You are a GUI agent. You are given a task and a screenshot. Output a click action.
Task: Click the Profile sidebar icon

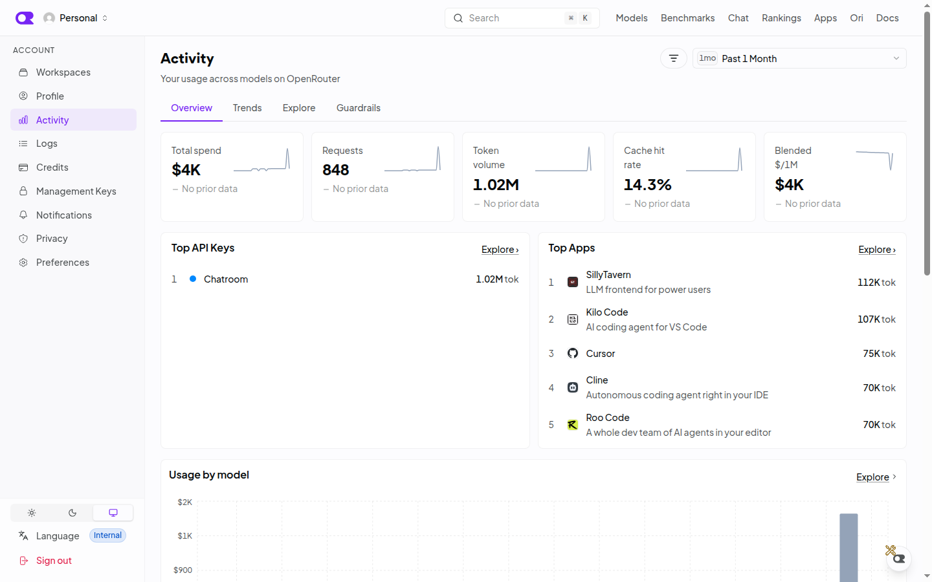(x=23, y=96)
